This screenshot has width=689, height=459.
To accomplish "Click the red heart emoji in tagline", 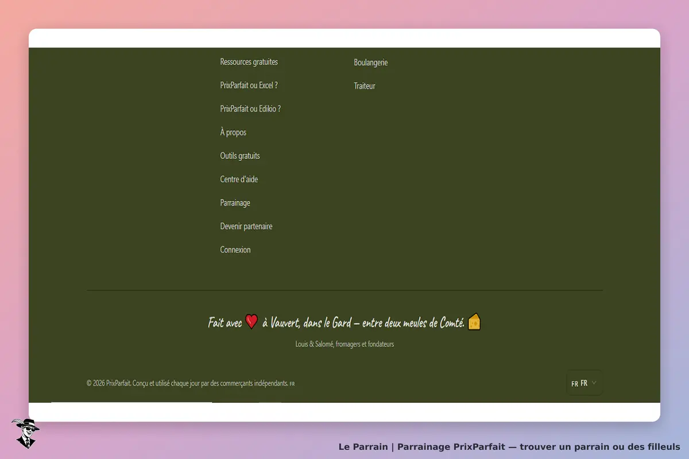I will coord(251,322).
